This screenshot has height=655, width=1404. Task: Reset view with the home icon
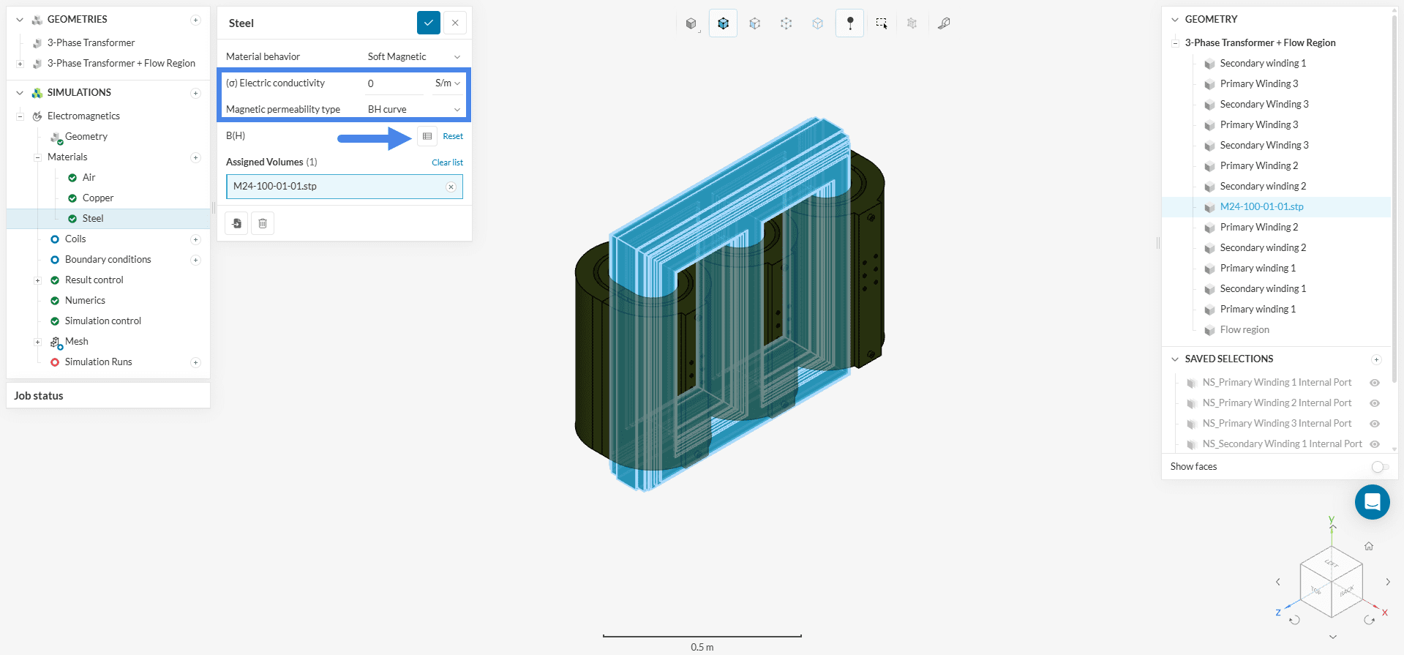click(1368, 546)
